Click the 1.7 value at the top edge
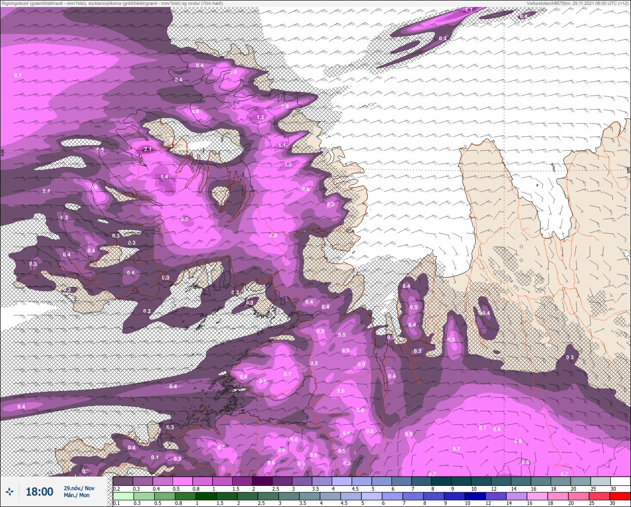 point(469,10)
